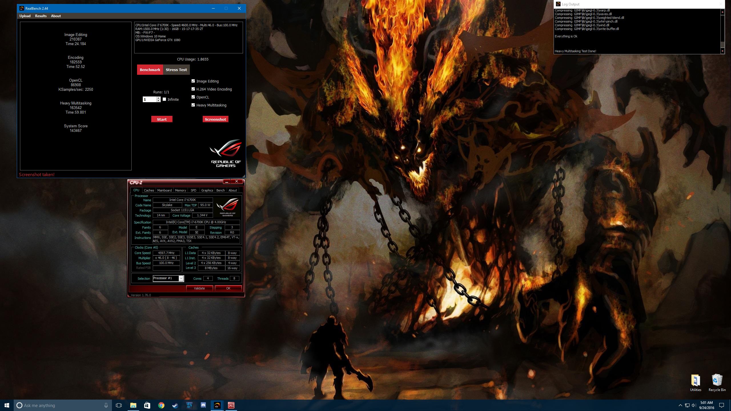Image resolution: width=731 pixels, height=411 pixels.
Task: Close the RealBench window
Action: click(239, 8)
